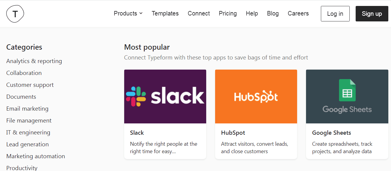Click the Sign up button
Image resolution: width=391 pixels, height=171 pixels.
(x=372, y=14)
